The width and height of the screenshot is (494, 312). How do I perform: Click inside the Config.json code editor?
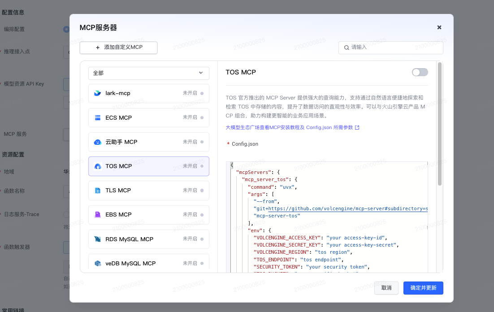click(327, 217)
